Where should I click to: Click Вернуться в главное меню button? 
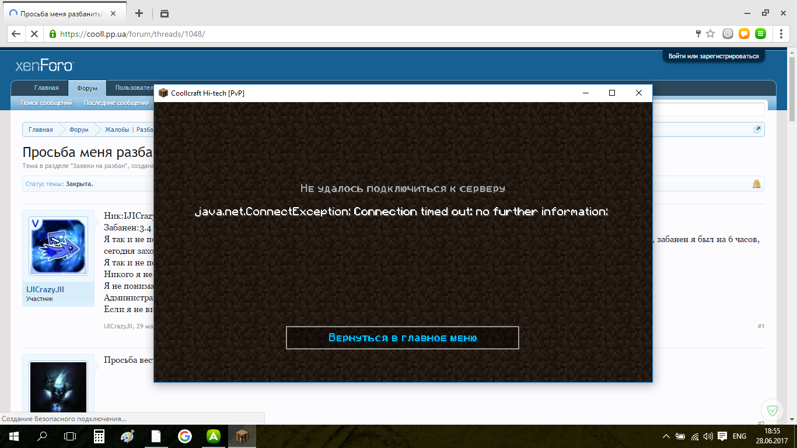pos(403,338)
